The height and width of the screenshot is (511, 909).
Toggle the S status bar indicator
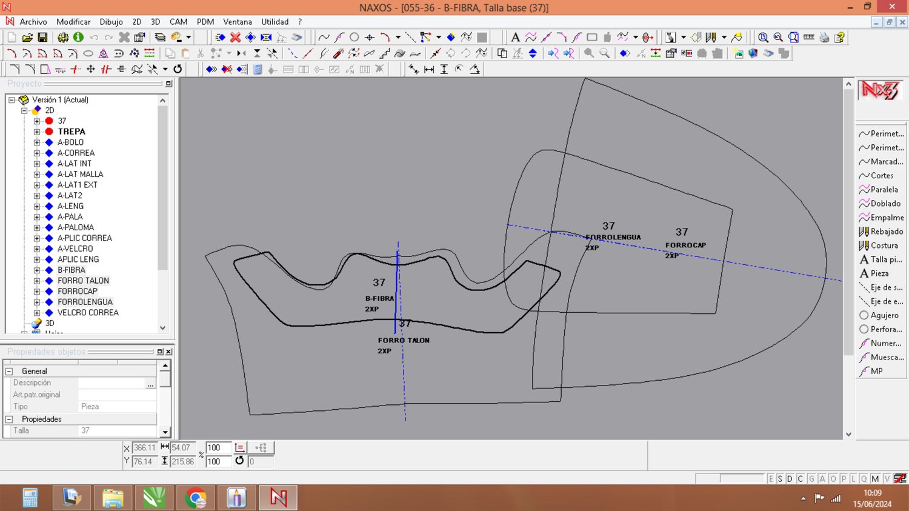click(x=780, y=479)
